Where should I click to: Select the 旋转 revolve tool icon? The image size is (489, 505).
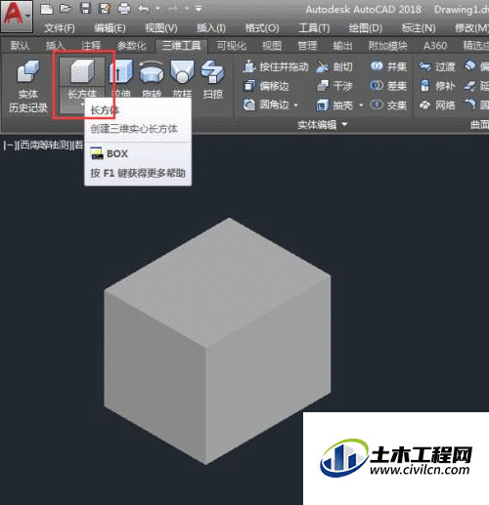pos(152,71)
